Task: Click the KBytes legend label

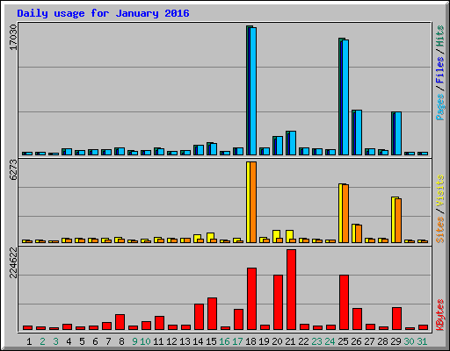Action: coord(440,315)
